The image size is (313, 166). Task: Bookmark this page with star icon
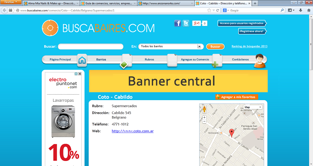(x=209, y=11)
